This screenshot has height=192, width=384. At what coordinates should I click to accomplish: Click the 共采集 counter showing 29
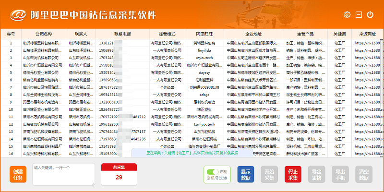pyautogui.click(x=119, y=174)
